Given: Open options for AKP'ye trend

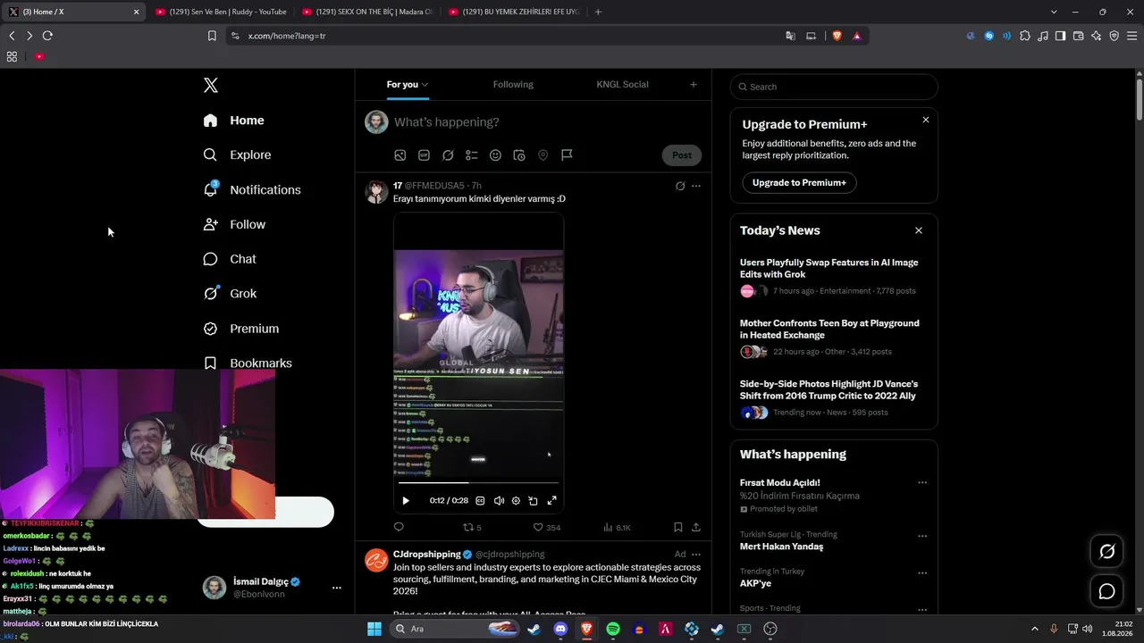Looking at the screenshot, I should 922,572.
